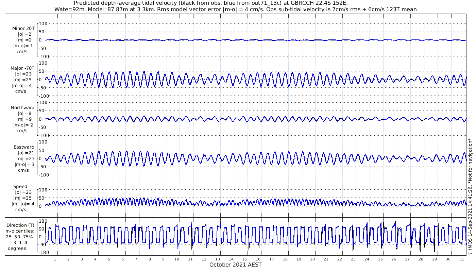Image resolution: width=476 pixels, height=272 pixels.
Task: Click day '5' on the date axis
Action: point(109,259)
